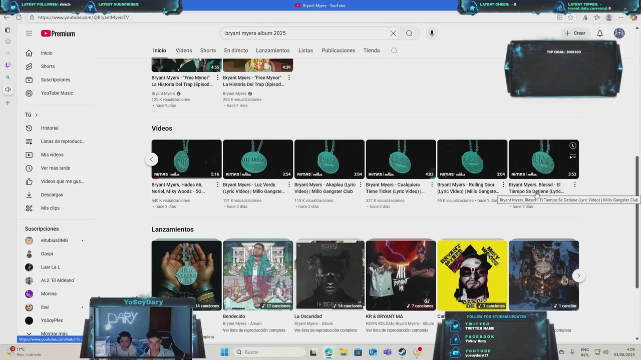
Task: Click Bendecido full playlist link
Action: [x=254, y=330]
